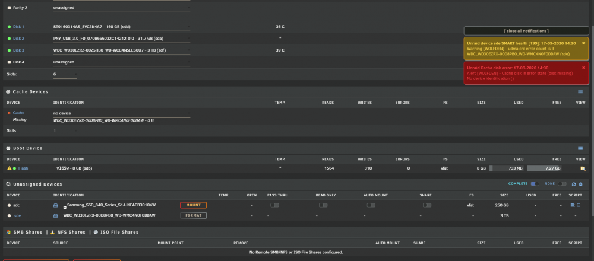Click the Boot Device paw icon
The image size is (594, 261).
click(8, 148)
